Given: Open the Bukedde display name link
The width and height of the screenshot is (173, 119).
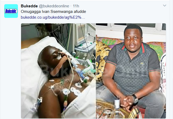Looking at the screenshot, I should click(29, 6).
